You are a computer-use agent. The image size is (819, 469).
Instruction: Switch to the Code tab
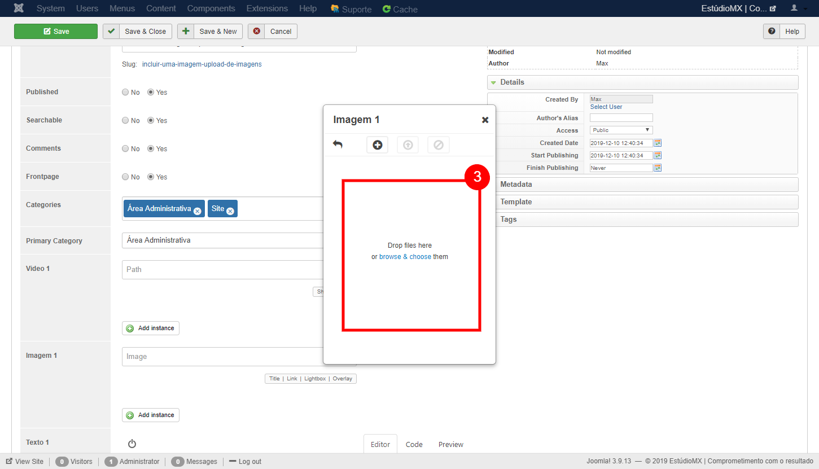coord(414,444)
